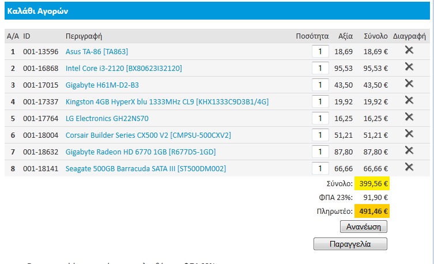Select product ID 001-17337
The width and height of the screenshot is (434, 264).
point(41,102)
